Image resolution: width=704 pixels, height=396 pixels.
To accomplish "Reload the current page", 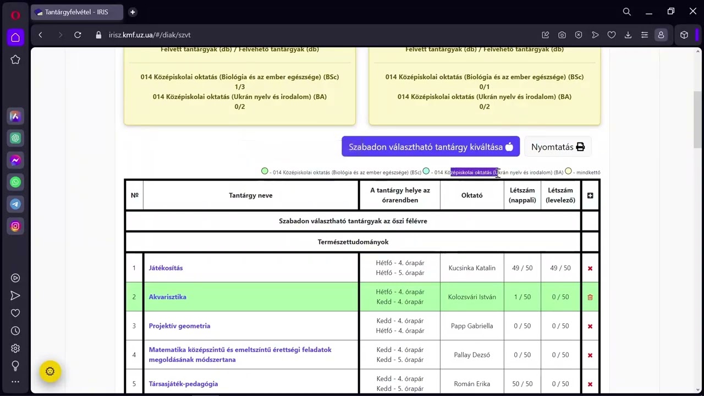I will coord(78,35).
